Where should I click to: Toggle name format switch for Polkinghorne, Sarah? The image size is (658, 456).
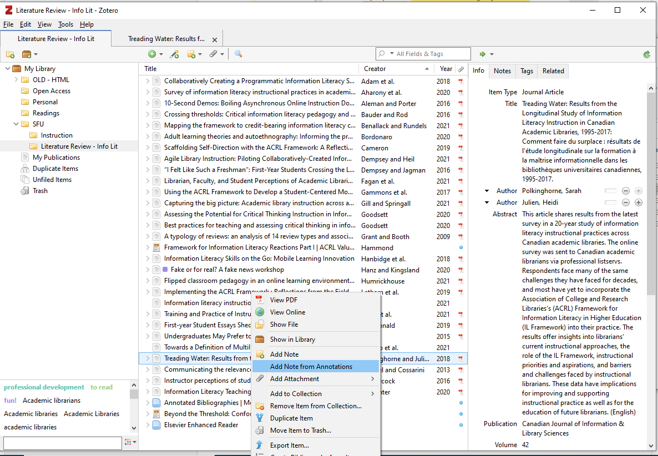(x=610, y=191)
